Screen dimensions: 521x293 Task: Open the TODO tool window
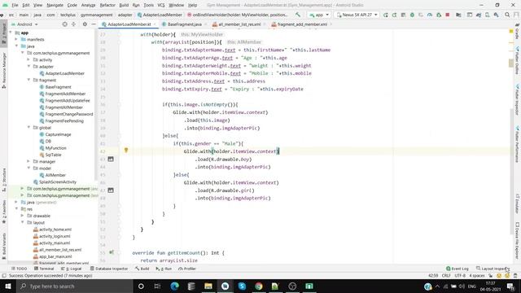[19, 269]
